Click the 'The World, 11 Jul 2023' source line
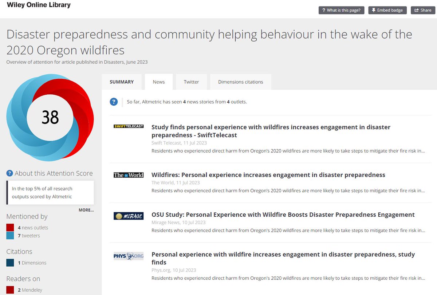437x295 pixels. pos(176,182)
